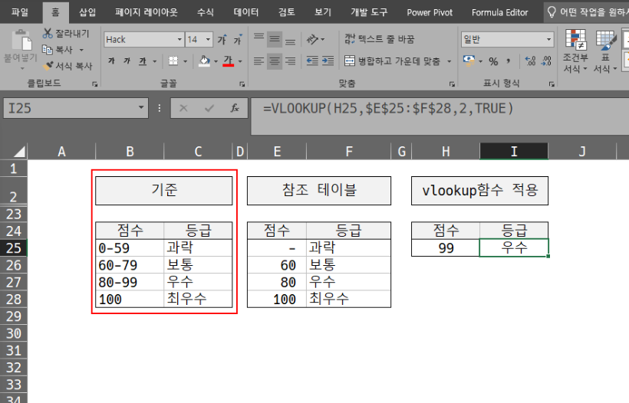
Task: Confirm formula entry with the check button
Action: point(209,108)
